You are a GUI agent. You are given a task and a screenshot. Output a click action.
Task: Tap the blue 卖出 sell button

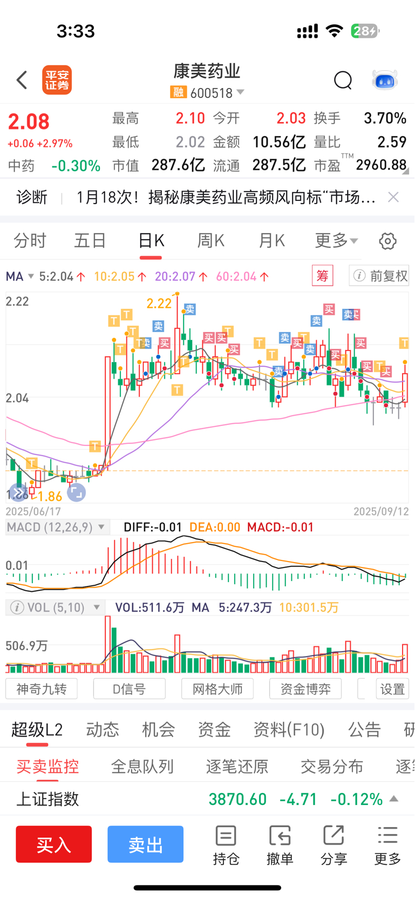click(145, 844)
